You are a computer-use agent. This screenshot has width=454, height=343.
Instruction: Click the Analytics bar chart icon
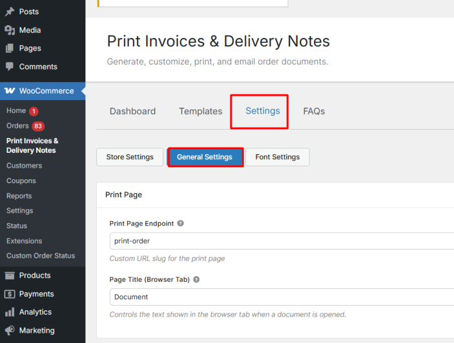pos(10,312)
